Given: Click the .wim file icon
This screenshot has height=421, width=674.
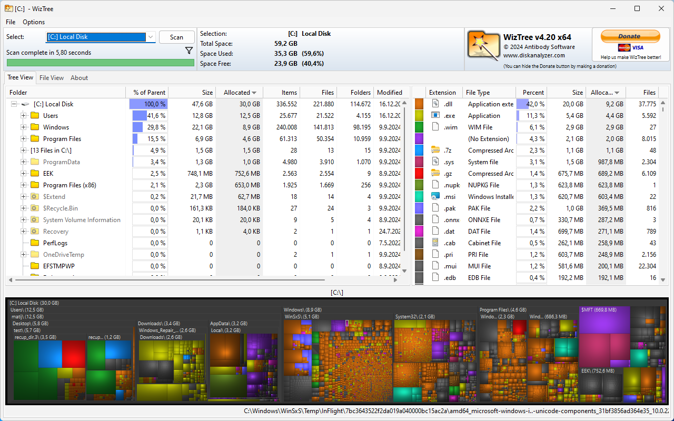Looking at the screenshot, I should pos(435,127).
